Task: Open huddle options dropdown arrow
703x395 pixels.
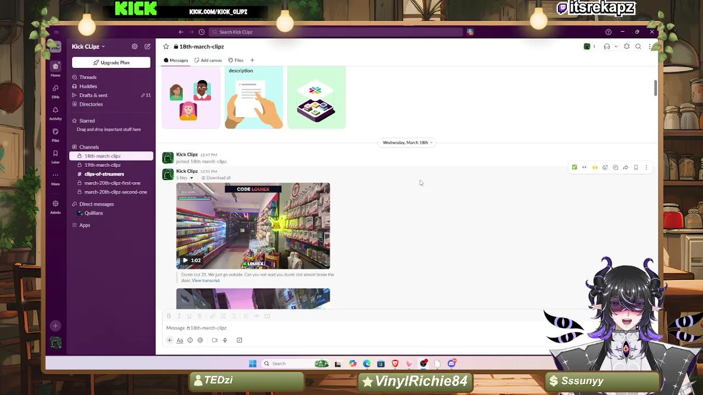Action: (x=616, y=47)
